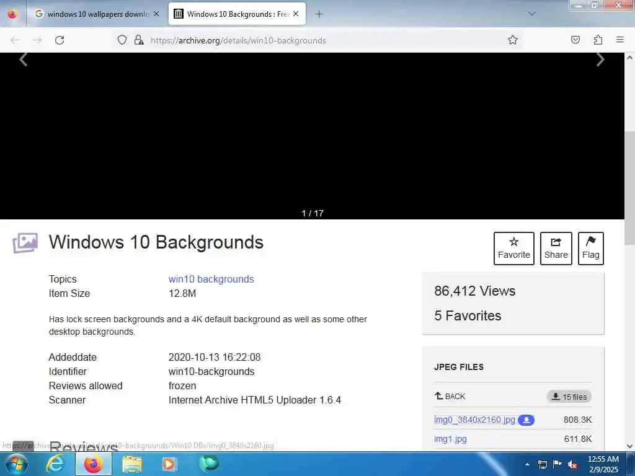The width and height of the screenshot is (635, 476).
Task: Launch Internet Explorer from the taskbar
Action: tap(55, 464)
